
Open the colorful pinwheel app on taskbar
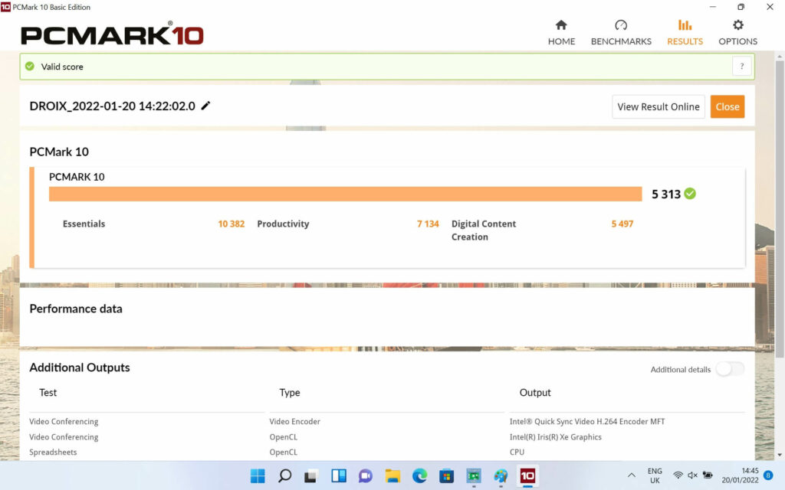click(x=501, y=475)
